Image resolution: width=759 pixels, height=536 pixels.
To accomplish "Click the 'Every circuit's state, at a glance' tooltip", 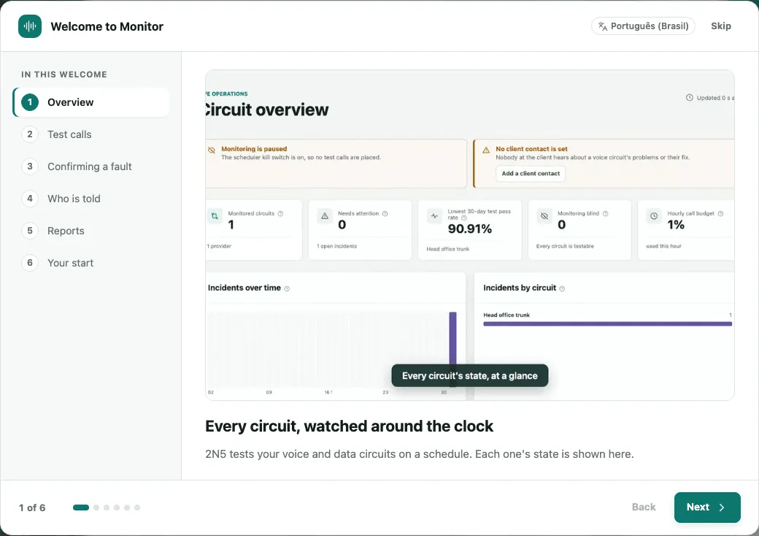I will (x=469, y=376).
